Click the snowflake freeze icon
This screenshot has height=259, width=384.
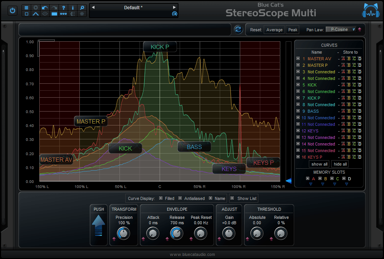click(82, 14)
